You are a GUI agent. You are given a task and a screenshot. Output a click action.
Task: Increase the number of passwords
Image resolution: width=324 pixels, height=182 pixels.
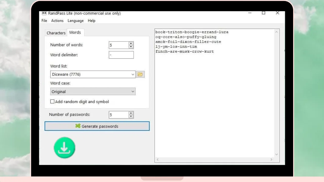point(131,113)
